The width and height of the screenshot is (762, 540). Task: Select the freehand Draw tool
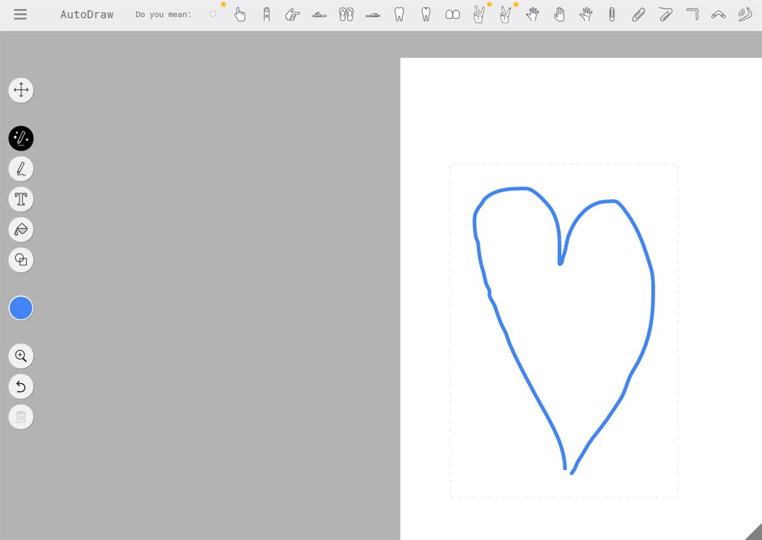(21, 169)
